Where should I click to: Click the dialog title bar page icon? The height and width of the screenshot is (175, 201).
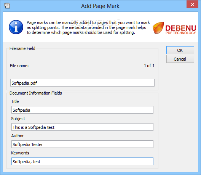7,5
